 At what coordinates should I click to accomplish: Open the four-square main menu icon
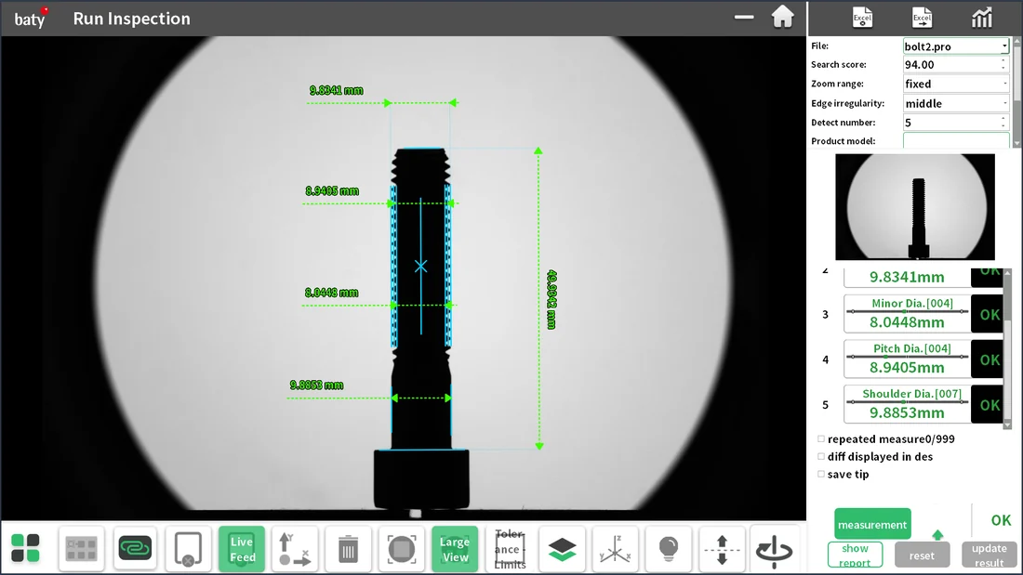coord(25,548)
